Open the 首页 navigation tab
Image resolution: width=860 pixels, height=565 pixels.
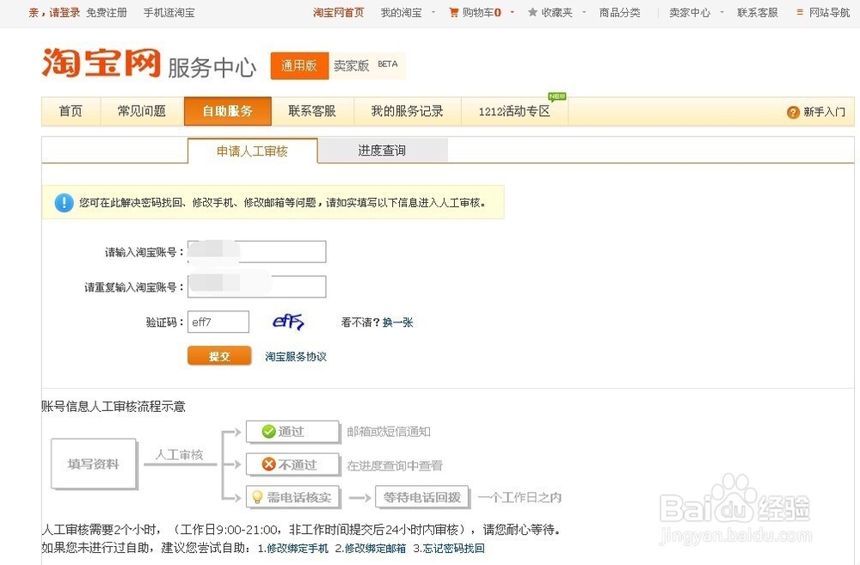pos(71,111)
